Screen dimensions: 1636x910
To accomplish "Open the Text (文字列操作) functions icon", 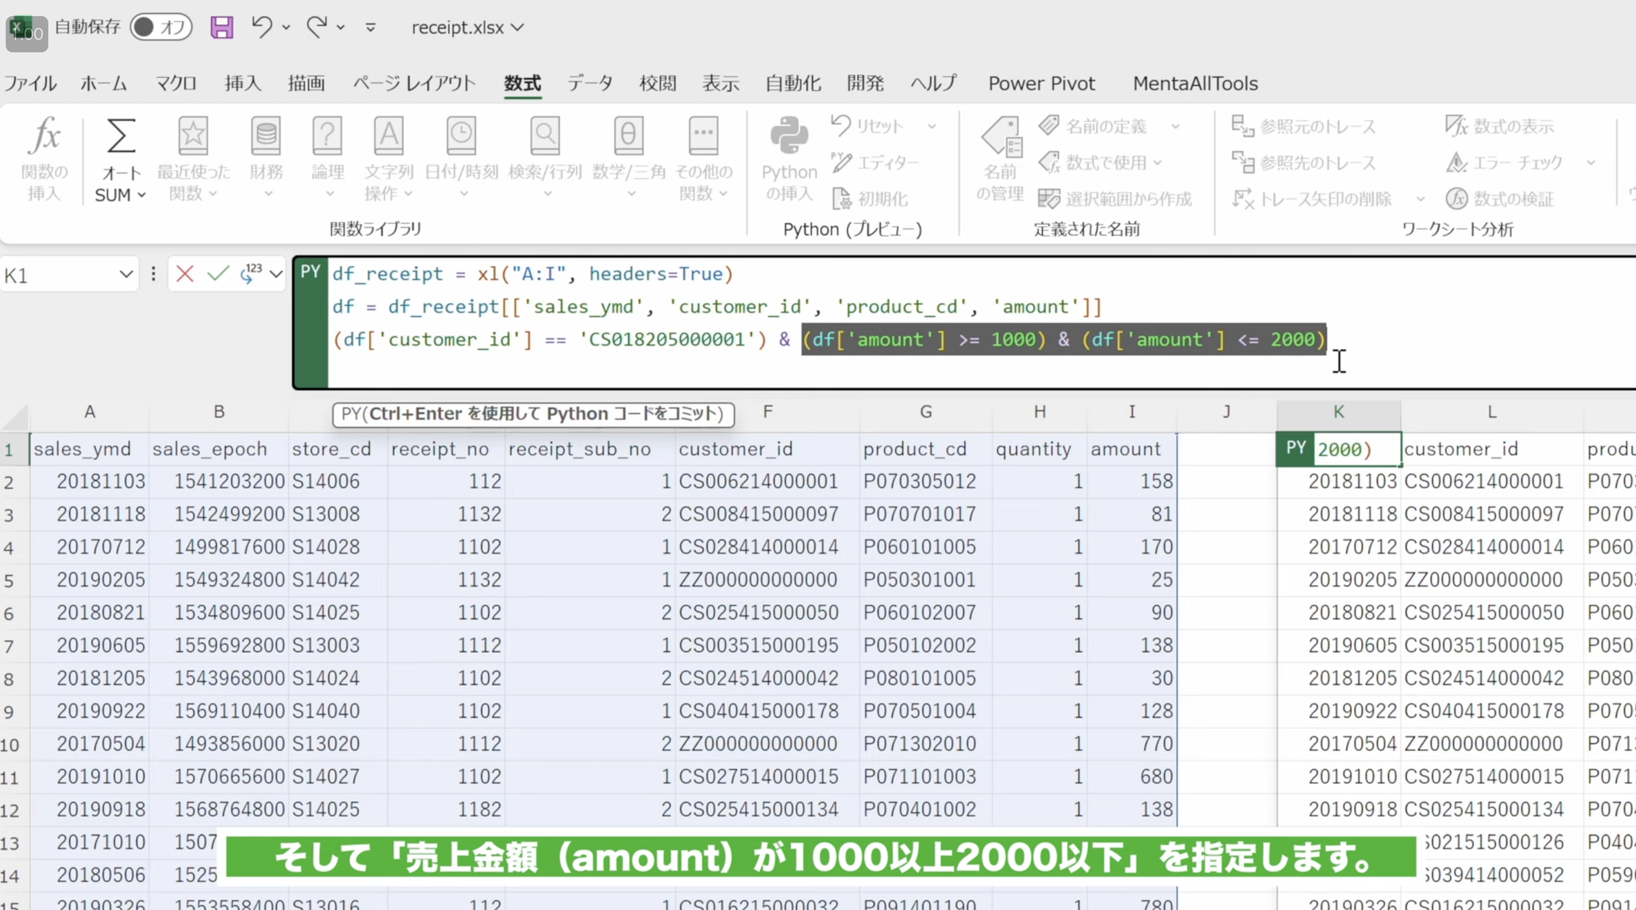I will click(389, 135).
